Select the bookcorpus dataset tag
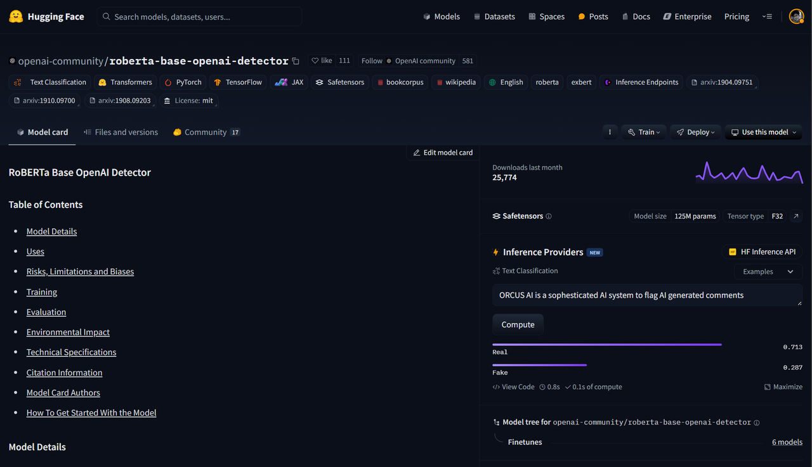 [400, 82]
